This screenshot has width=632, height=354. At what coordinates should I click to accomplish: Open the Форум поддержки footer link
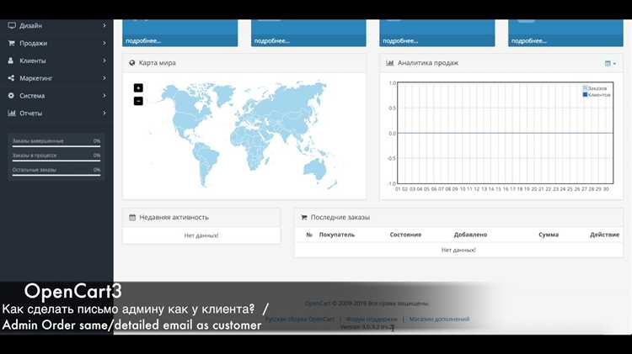coord(372,319)
